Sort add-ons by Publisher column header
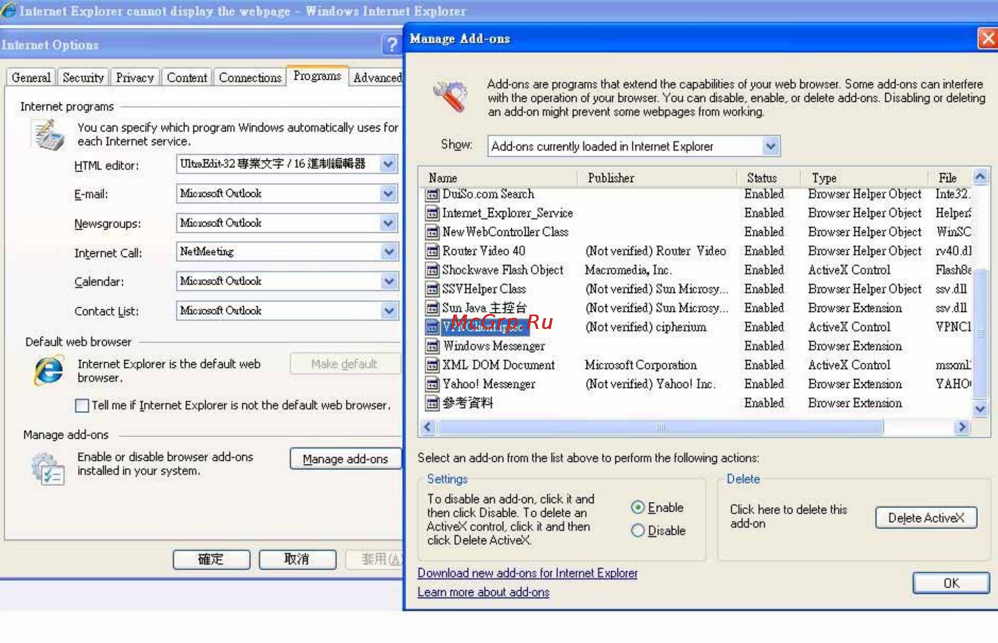The image size is (998, 643). 658,178
